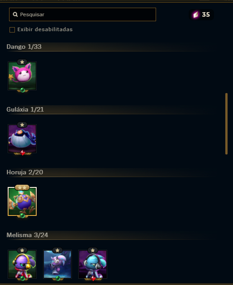Image resolution: width=233 pixels, height=285 pixels.
Task: Click the star badge on Dango card
Action: (x=22, y=62)
